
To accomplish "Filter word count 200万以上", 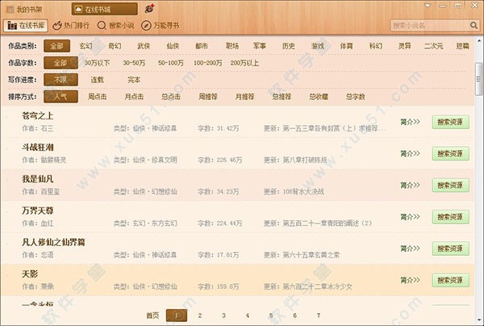I will click(244, 63).
